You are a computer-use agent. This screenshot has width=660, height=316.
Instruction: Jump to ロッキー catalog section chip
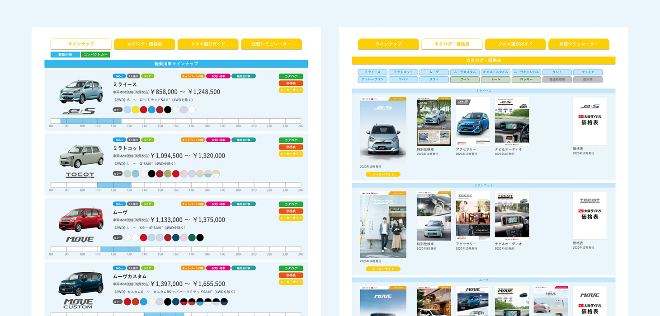pyautogui.click(x=526, y=79)
